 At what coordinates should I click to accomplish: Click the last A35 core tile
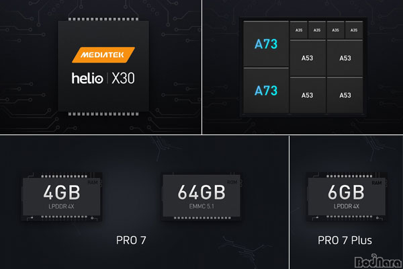[354, 30]
